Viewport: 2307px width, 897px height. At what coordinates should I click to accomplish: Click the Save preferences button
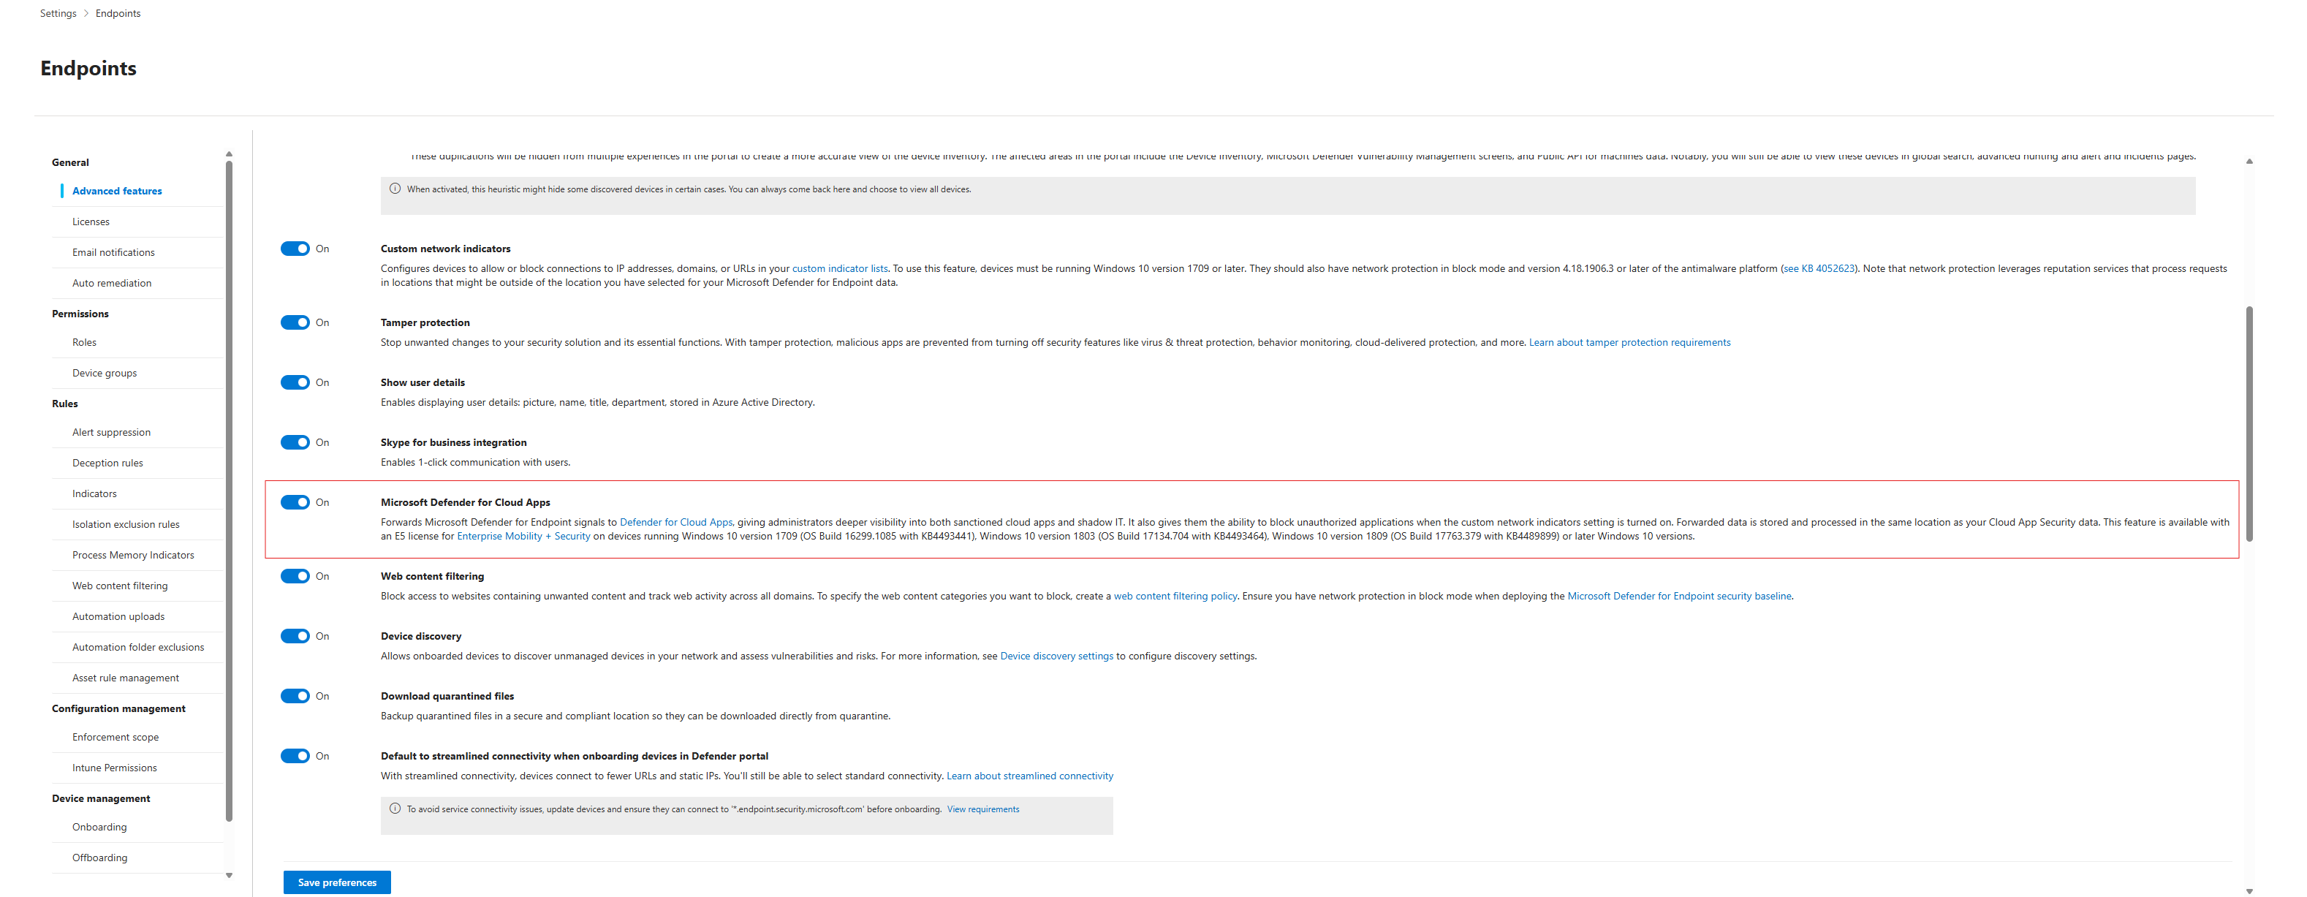(x=337, y=882)
